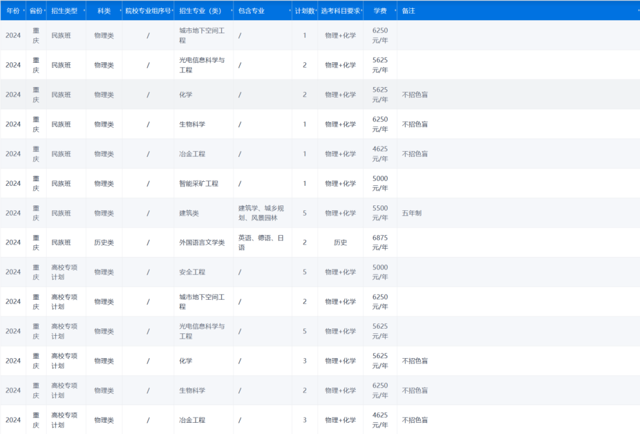Open the 计划数 column header dropdown
This screenshot has width=640, height=434.
[316, 11]
